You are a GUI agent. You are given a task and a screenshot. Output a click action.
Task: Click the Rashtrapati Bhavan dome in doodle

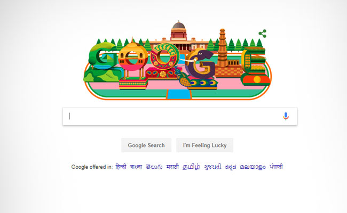[x=179, y=26]
